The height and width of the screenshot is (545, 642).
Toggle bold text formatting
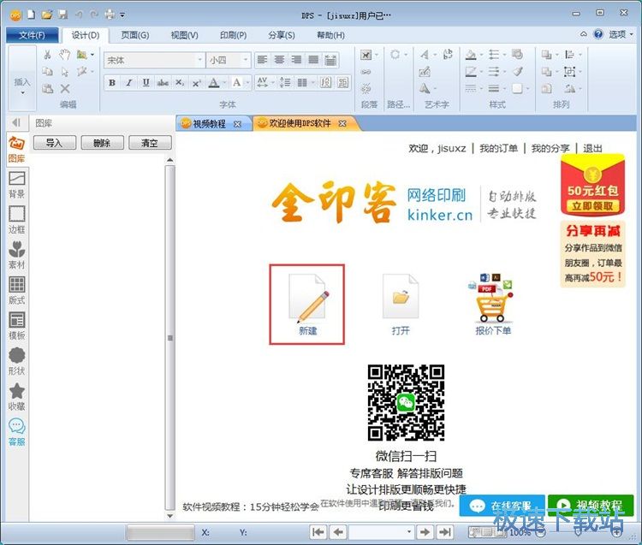point(111,83)
